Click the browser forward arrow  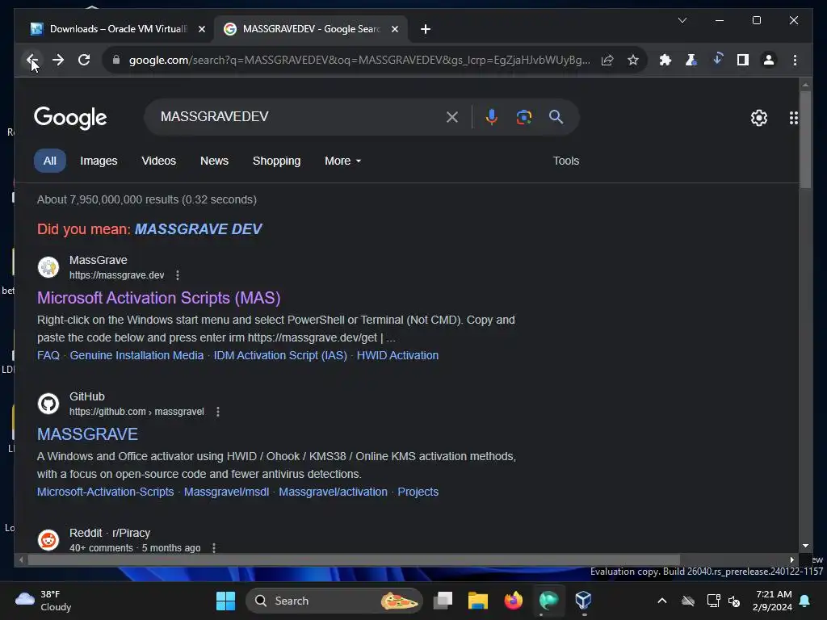click(58, 60)
